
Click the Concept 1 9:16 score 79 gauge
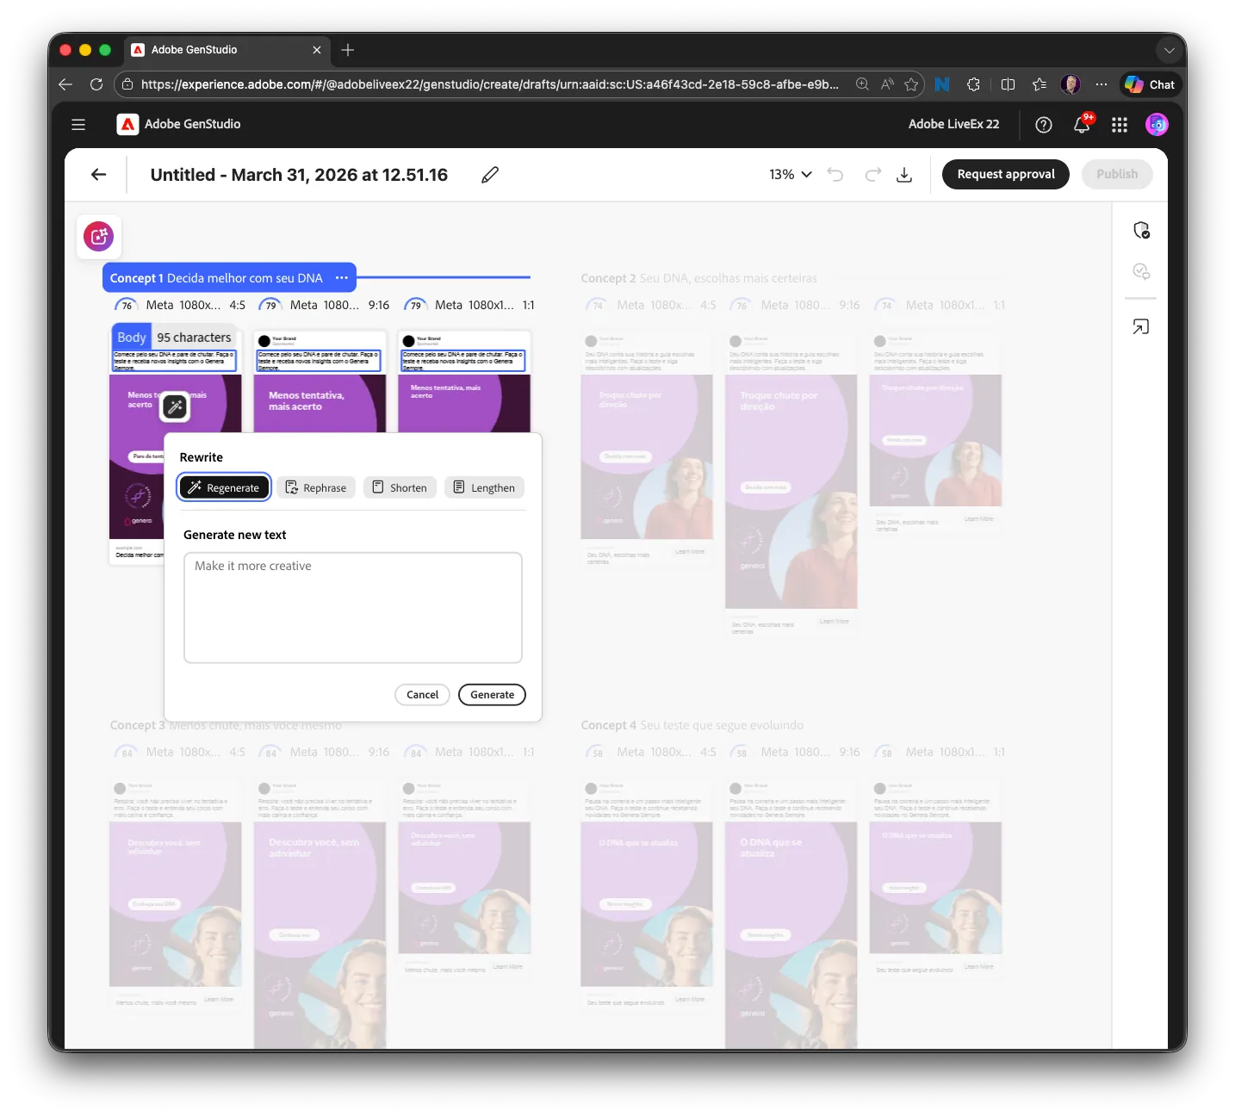click(x=270, y=305)
